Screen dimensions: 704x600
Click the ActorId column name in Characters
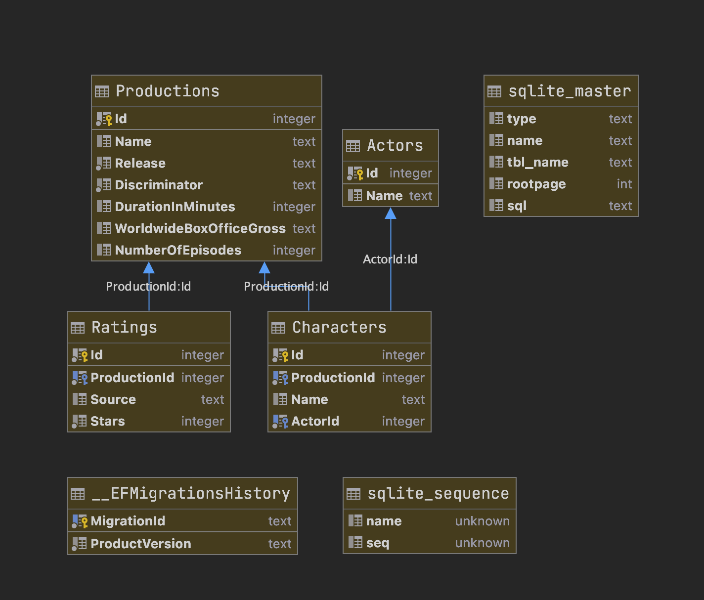point(315,421)
